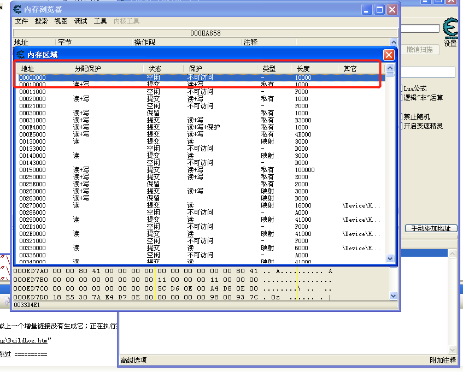Sort by the 状态 column header

tap(163, 69)
